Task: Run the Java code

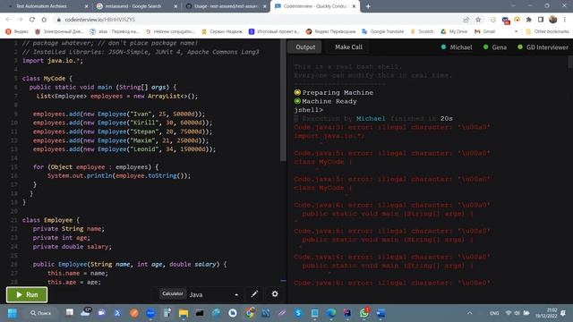Action: [x=27, y=294]
